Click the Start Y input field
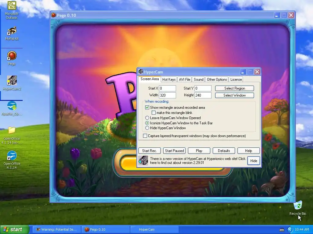Image resolution: width=313 pixels, height=234 pixels. pos(203,88)
